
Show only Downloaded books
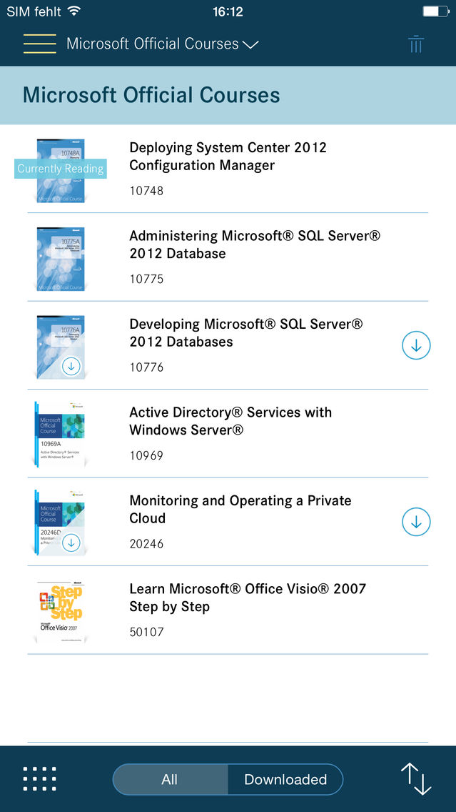[x=285, y=779]
